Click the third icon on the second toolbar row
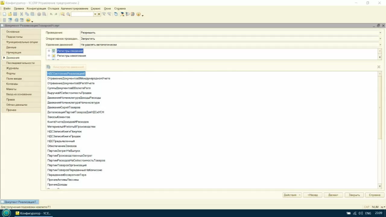Screen dimensions: 386x217 click(x=16, y=20)
